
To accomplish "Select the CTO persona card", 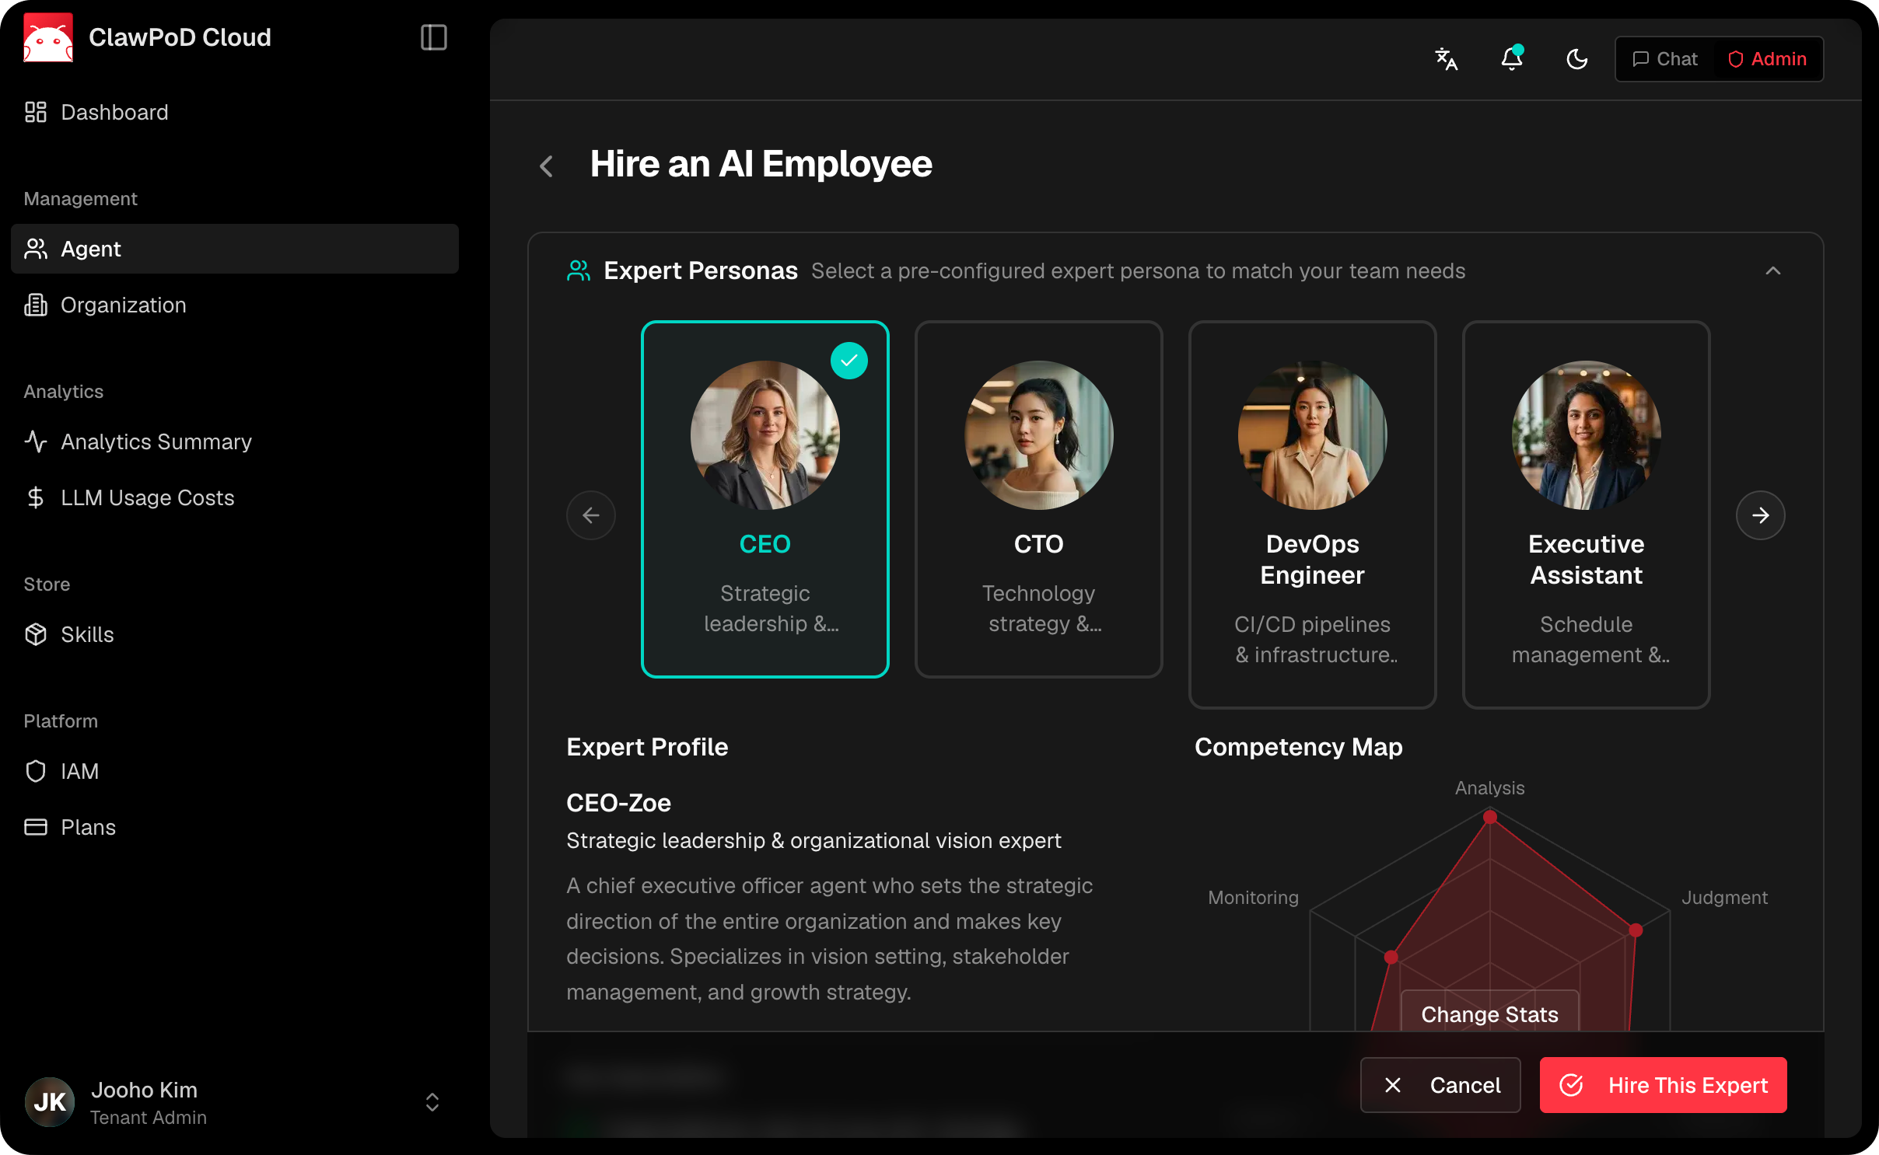I will coord(1038,499).
